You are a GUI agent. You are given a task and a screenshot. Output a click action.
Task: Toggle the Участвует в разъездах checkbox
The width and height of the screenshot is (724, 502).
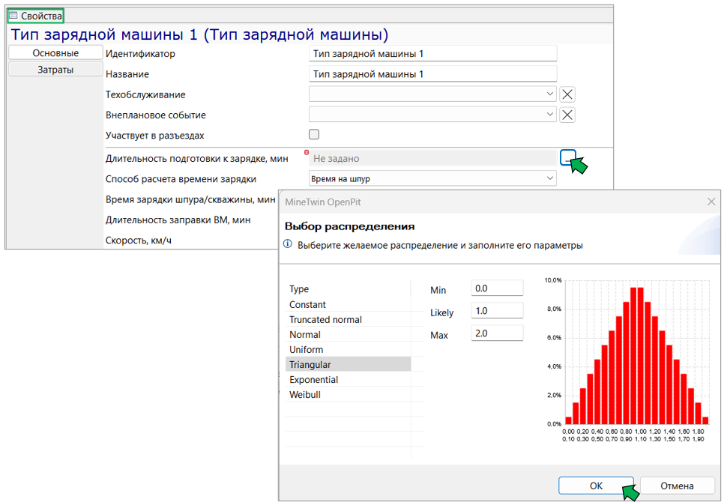pyautogui.click(x=314, y=134)
